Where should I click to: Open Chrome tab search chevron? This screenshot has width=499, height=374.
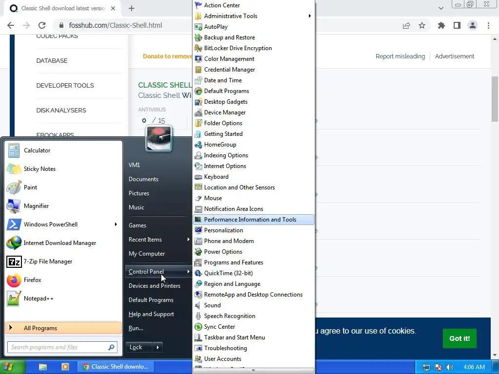pyautogui.click(x=441, y=8)
